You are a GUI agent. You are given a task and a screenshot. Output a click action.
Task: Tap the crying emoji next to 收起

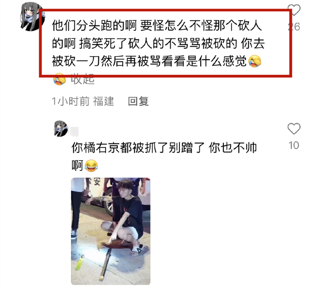point(59,79)
